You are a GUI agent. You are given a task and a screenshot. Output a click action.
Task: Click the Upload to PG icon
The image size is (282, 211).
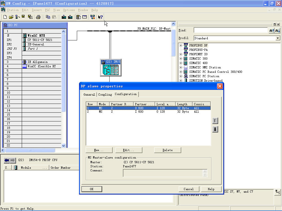coord(70,17)
